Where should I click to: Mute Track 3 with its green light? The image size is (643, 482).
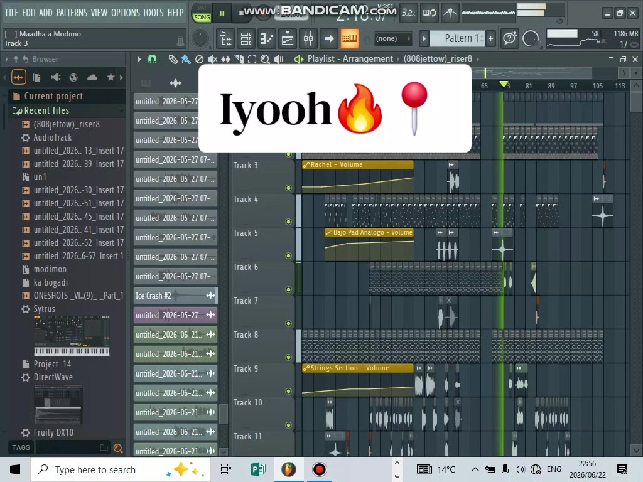coord(289,188)
